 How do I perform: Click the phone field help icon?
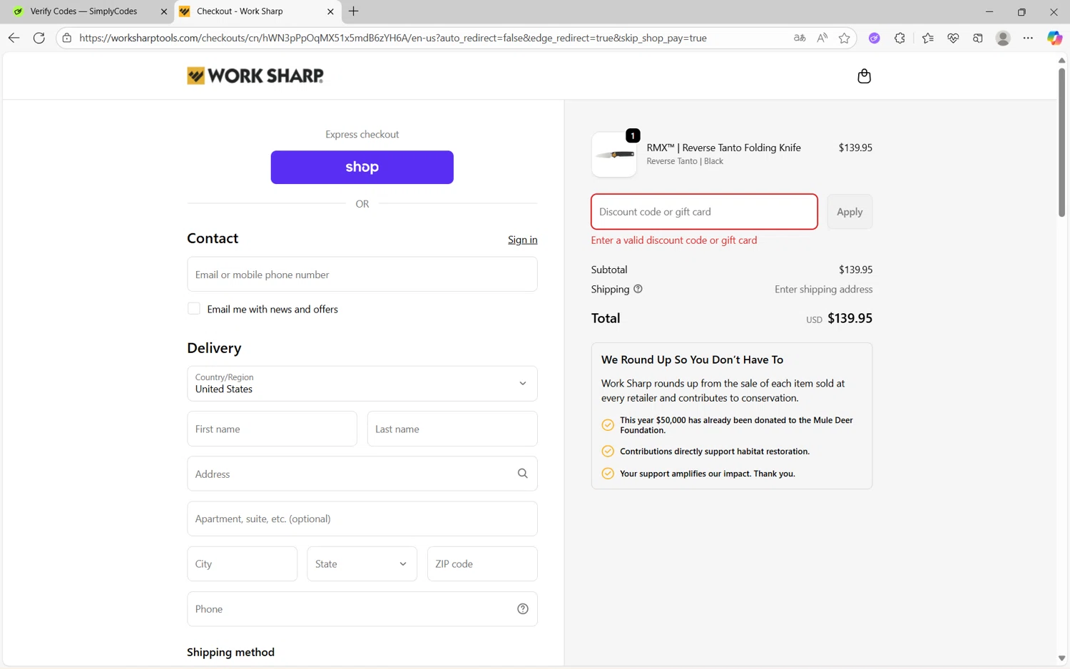(x=522, y=609)
